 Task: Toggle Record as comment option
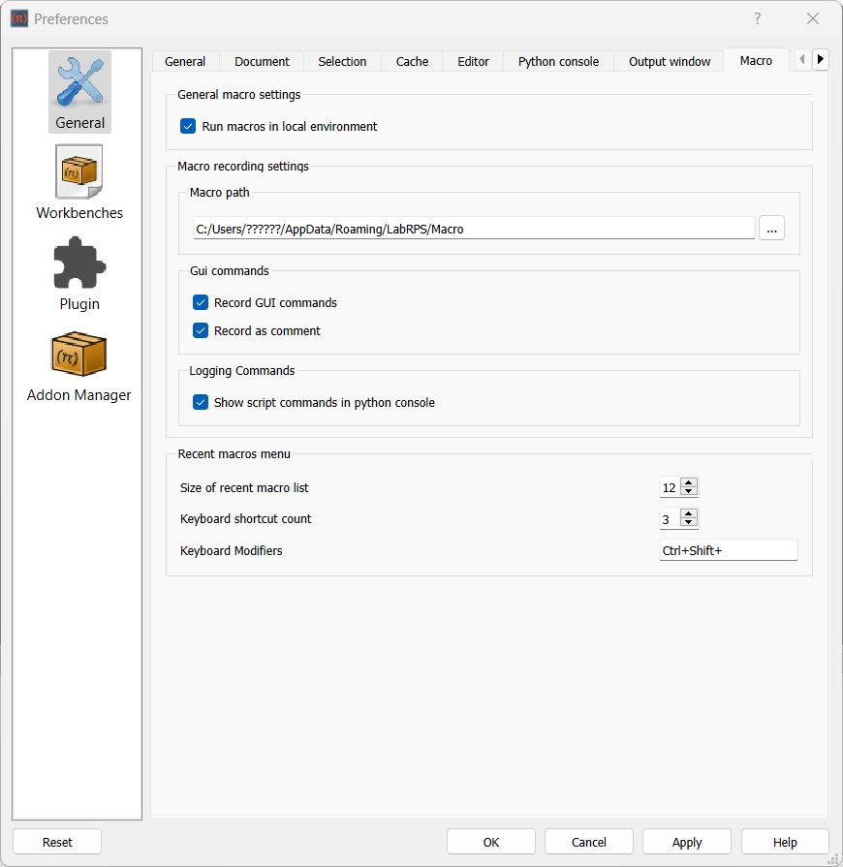201,330
